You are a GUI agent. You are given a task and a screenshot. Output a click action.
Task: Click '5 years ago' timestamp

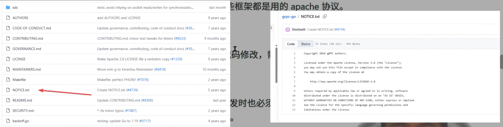217,90
